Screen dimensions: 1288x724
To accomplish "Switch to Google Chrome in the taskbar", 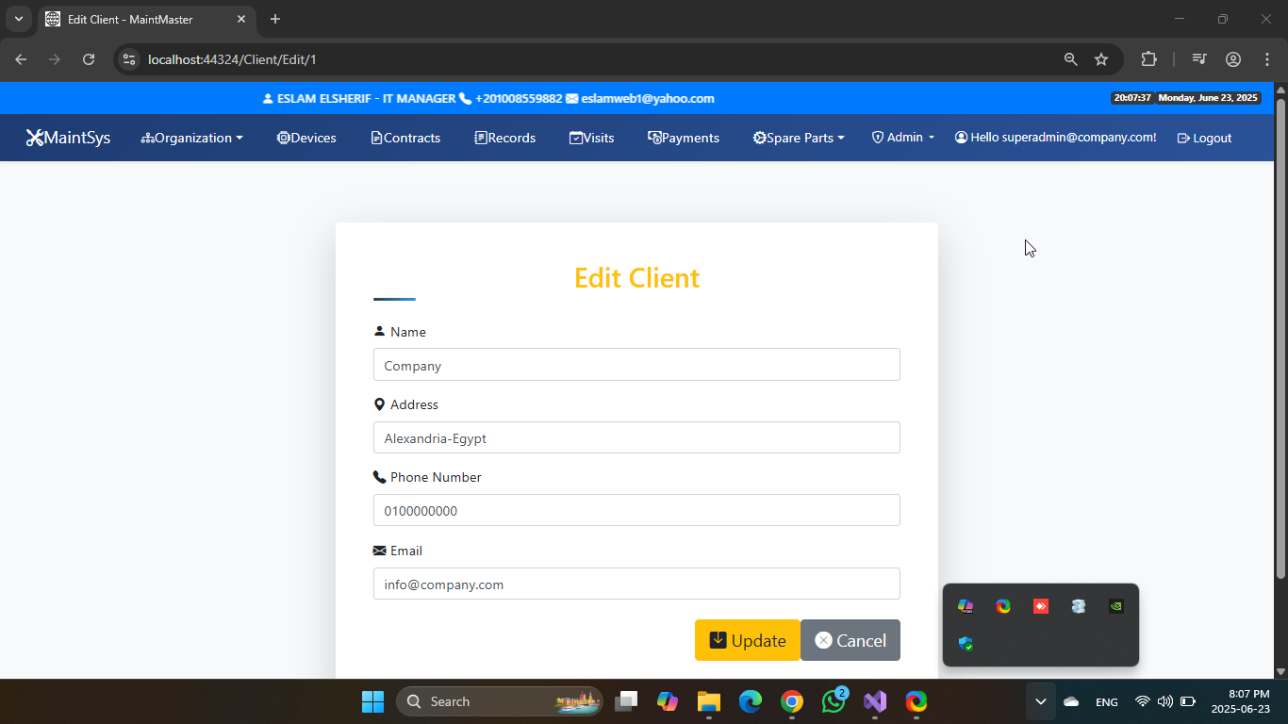I will 792,701.
